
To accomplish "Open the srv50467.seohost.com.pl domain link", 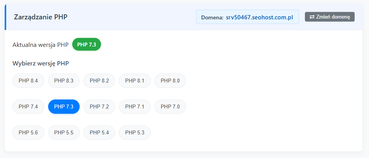I will click(259, 17).
